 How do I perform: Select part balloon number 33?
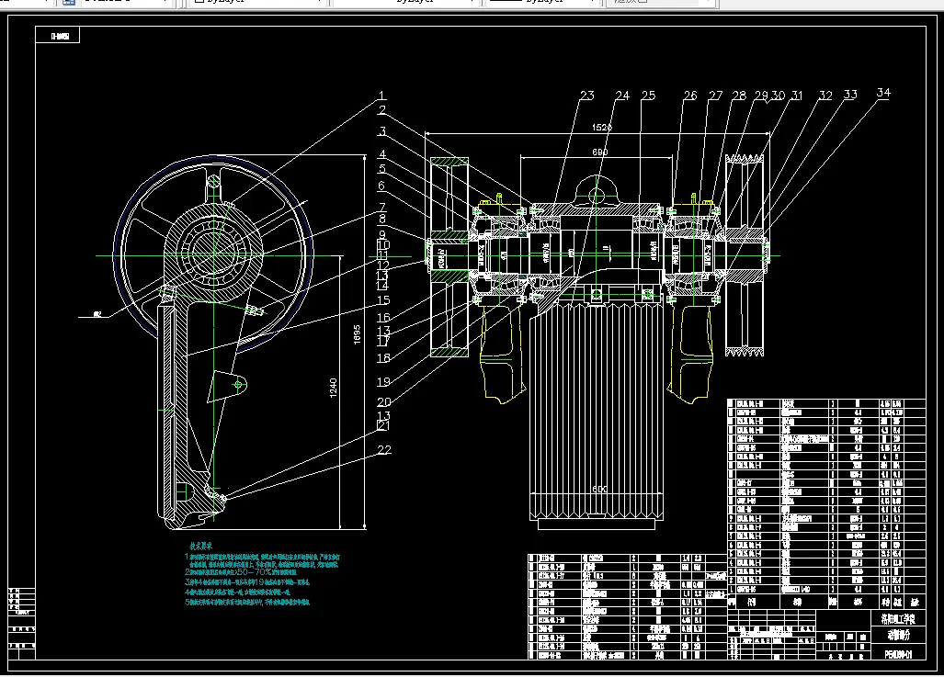850,94
